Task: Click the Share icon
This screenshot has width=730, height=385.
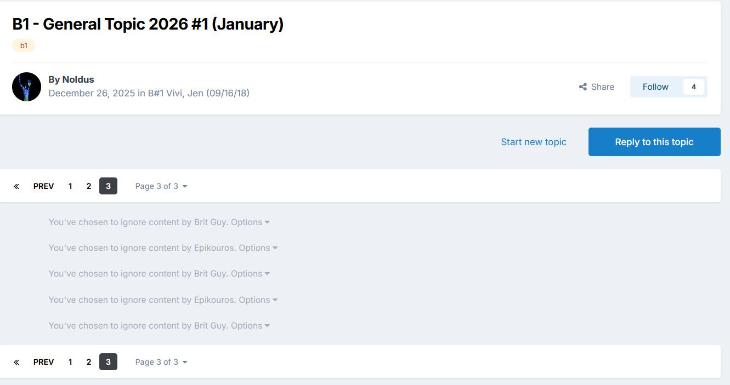Action: click(583, 87)
